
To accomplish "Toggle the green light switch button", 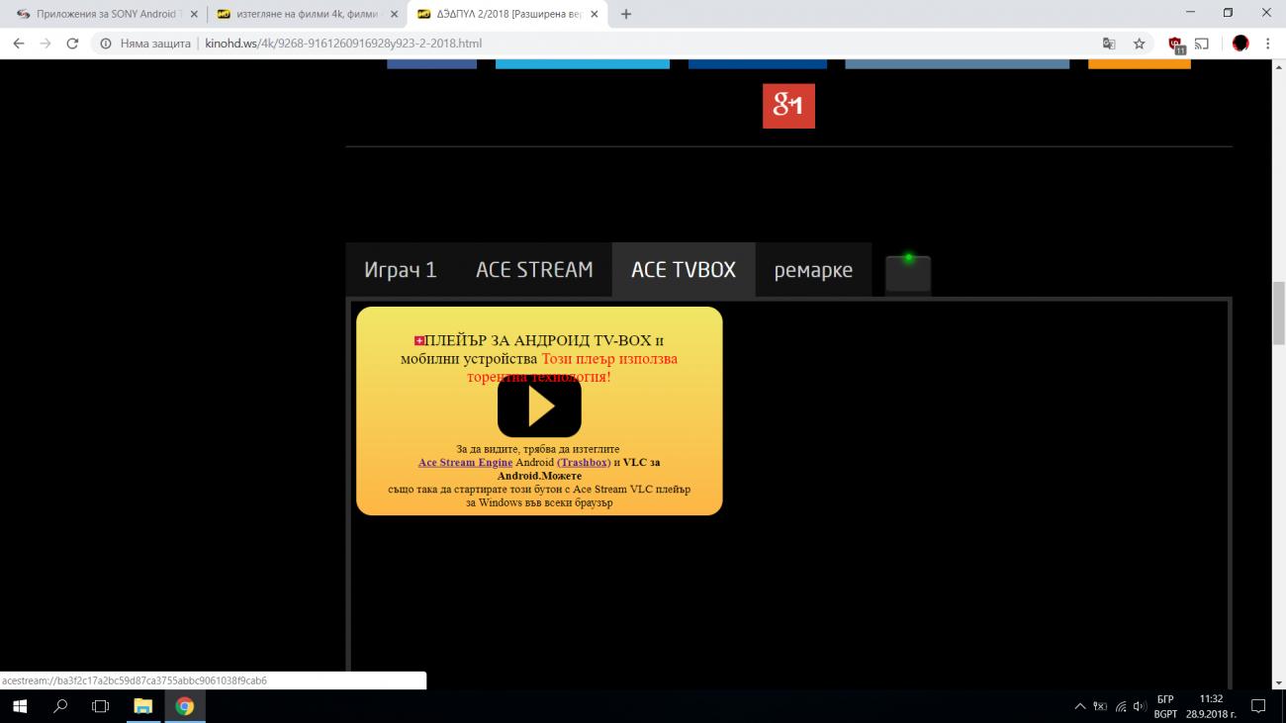I will click(x=908, y=273).
